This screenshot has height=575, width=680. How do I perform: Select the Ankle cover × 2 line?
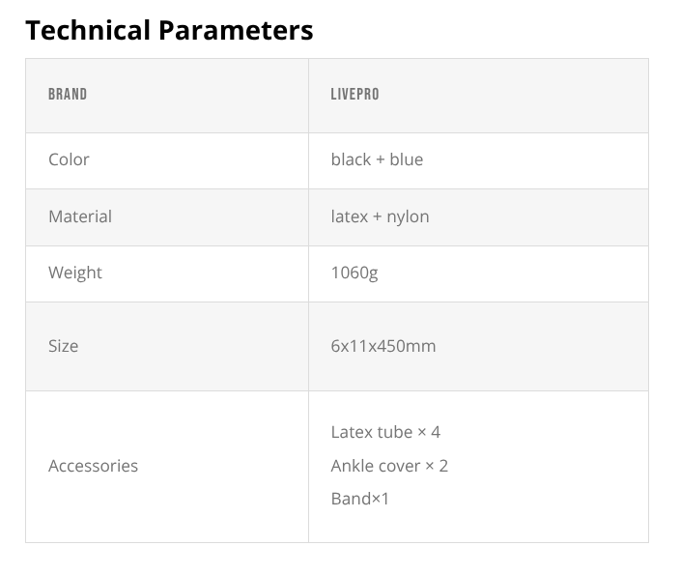[389, 466]
